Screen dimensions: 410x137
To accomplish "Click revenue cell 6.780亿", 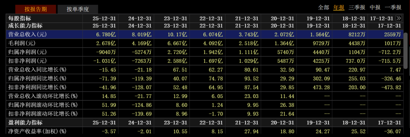I will pos(106,35).
